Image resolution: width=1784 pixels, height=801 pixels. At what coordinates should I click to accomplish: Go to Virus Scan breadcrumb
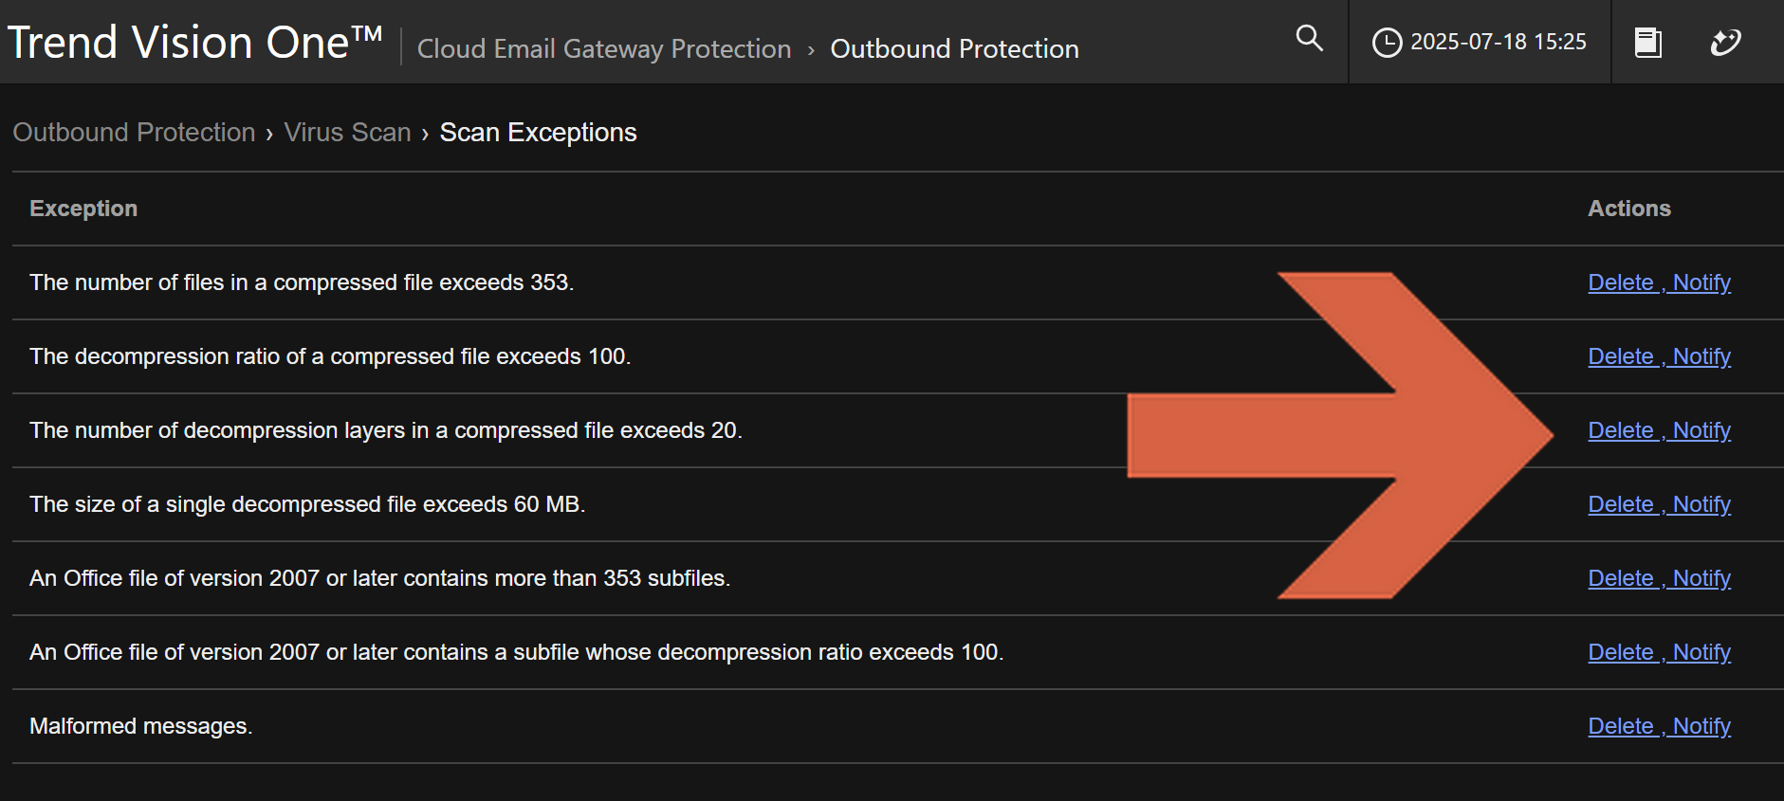347,133
